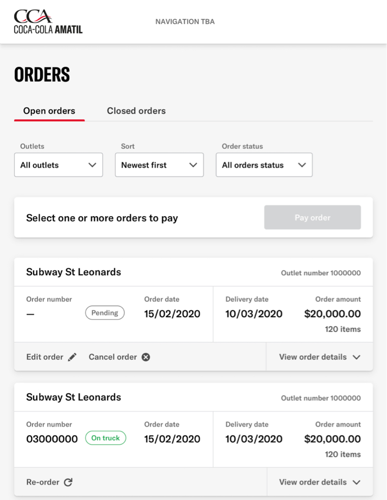The image size is (387, 500).
Task: Click the refresh icon beside Re-order
Action: (x=68, y=482)
